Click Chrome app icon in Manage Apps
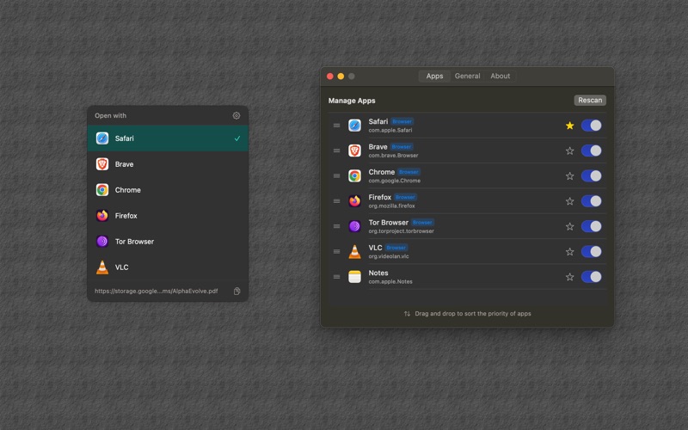Image resolution: width=688 pixels, height=430 pixels. click(354, 176)
